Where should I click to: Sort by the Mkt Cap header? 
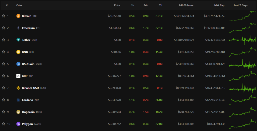tap(219, 5)
